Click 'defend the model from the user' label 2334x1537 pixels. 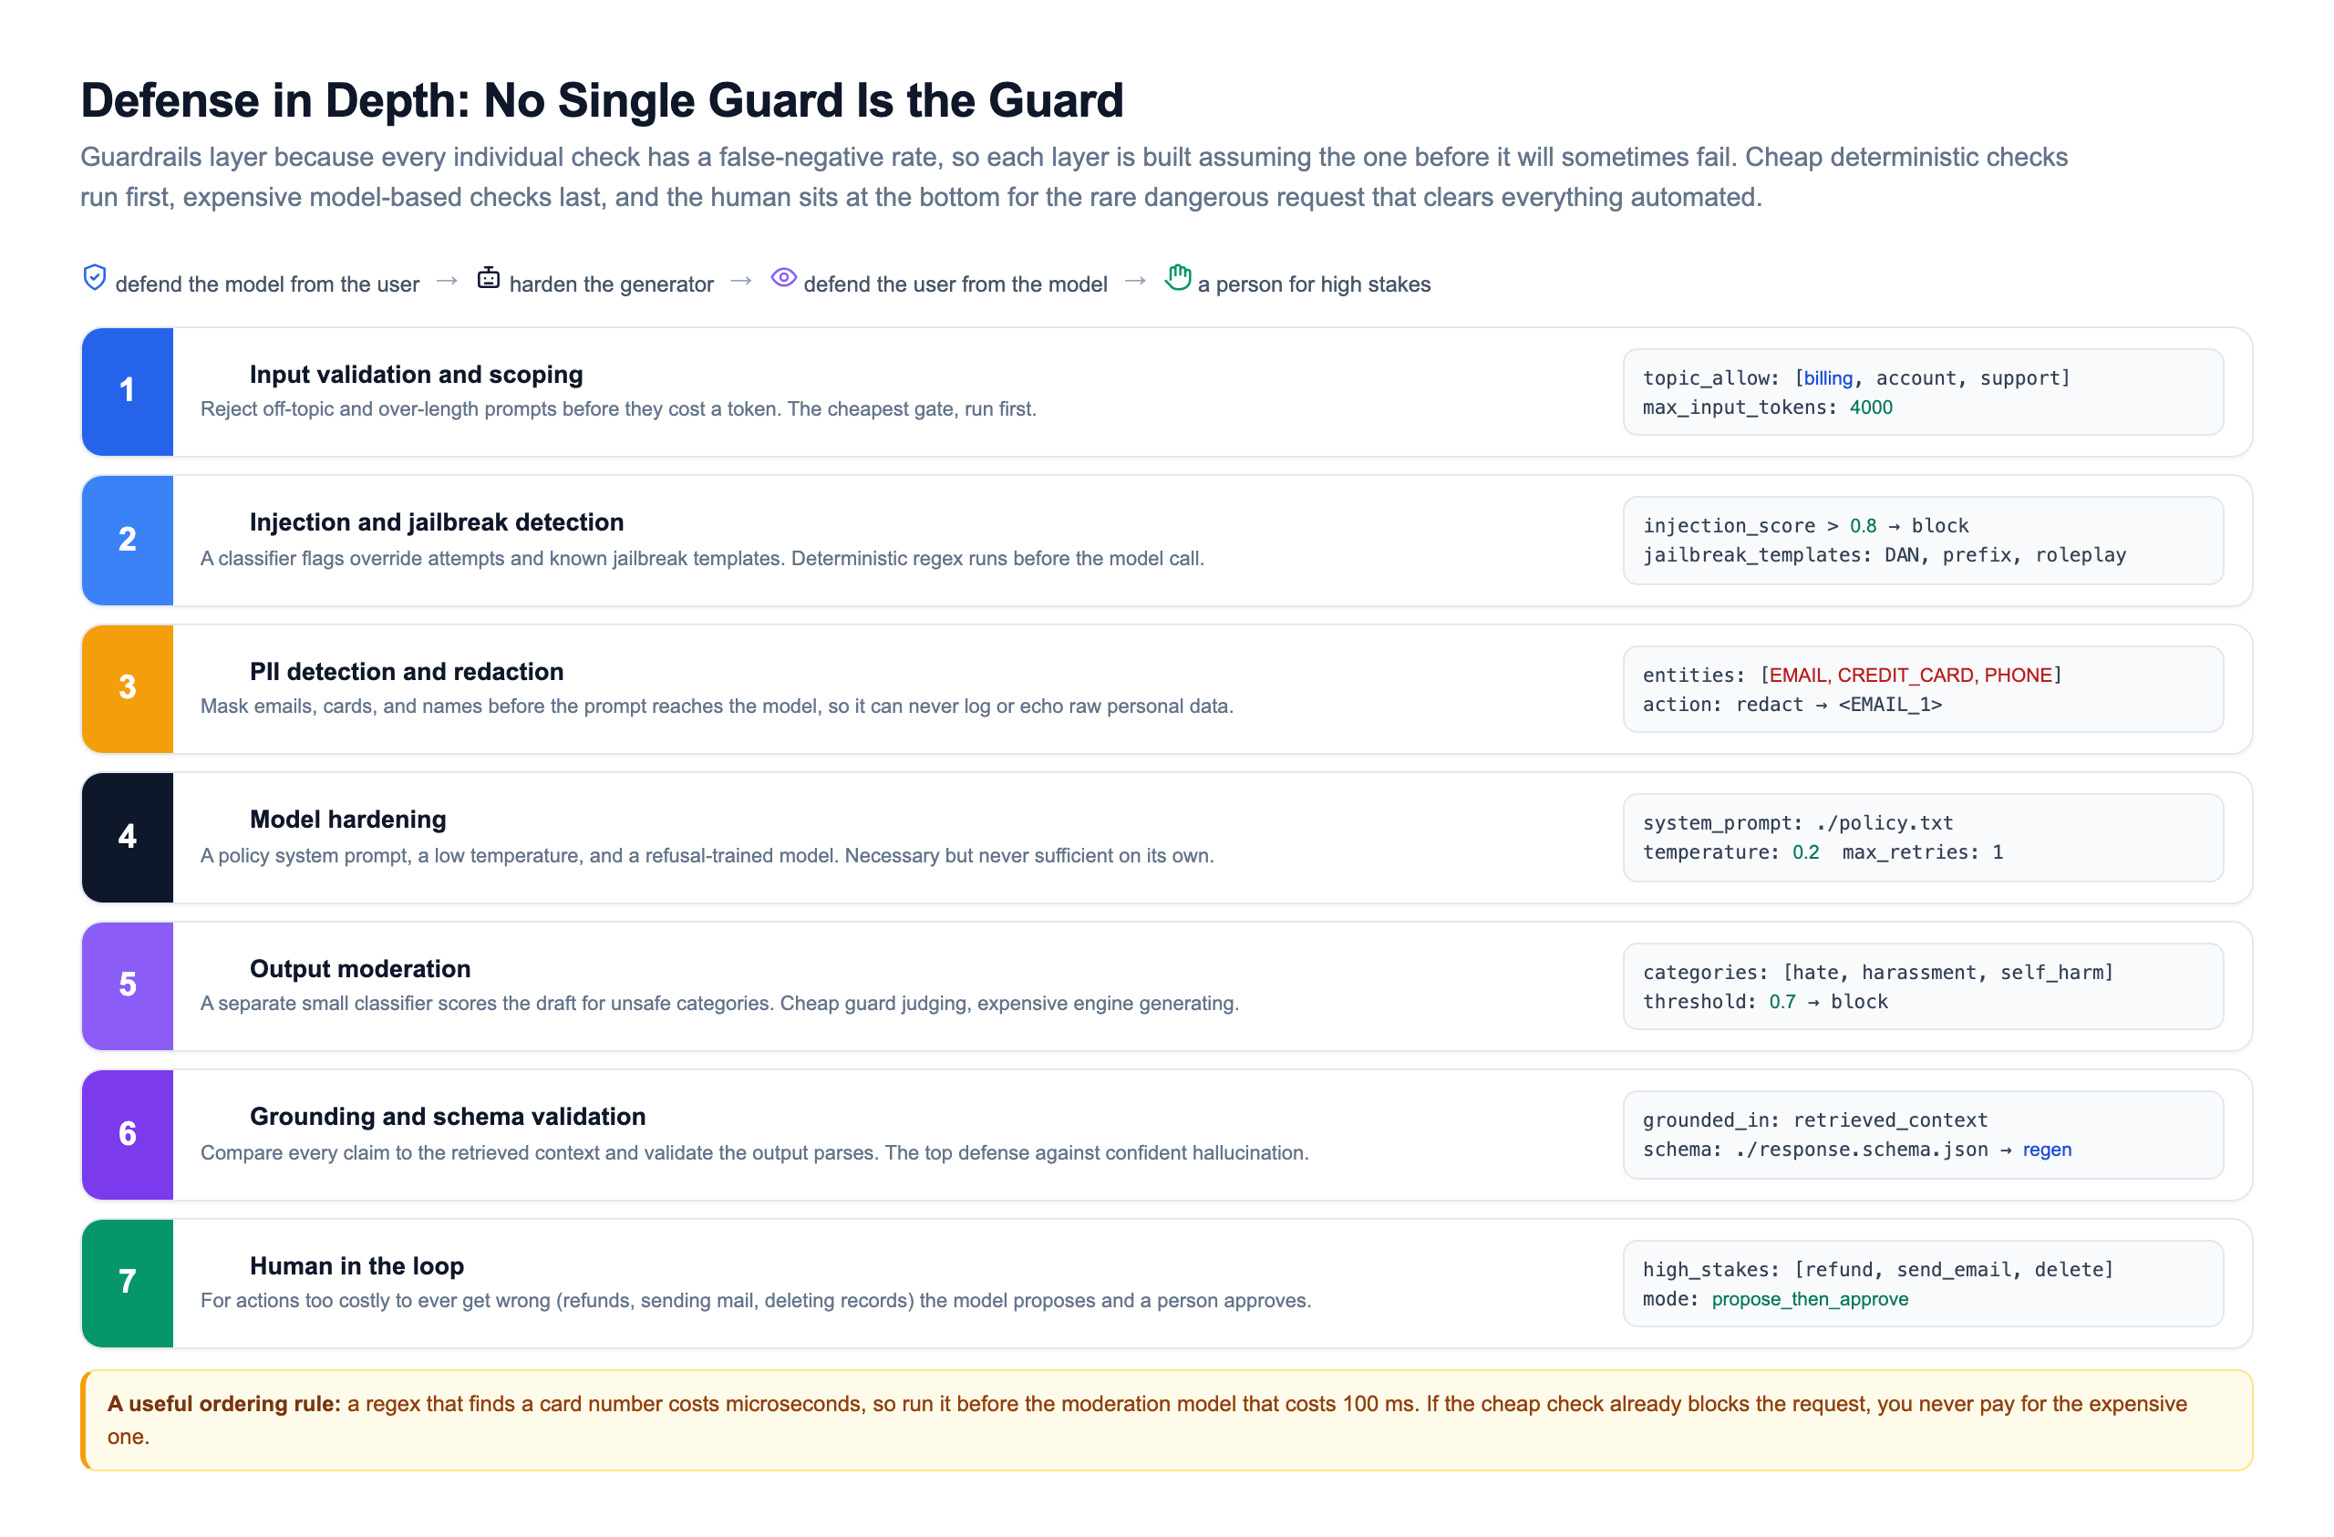pyautogui.click(x=267, y=284)
